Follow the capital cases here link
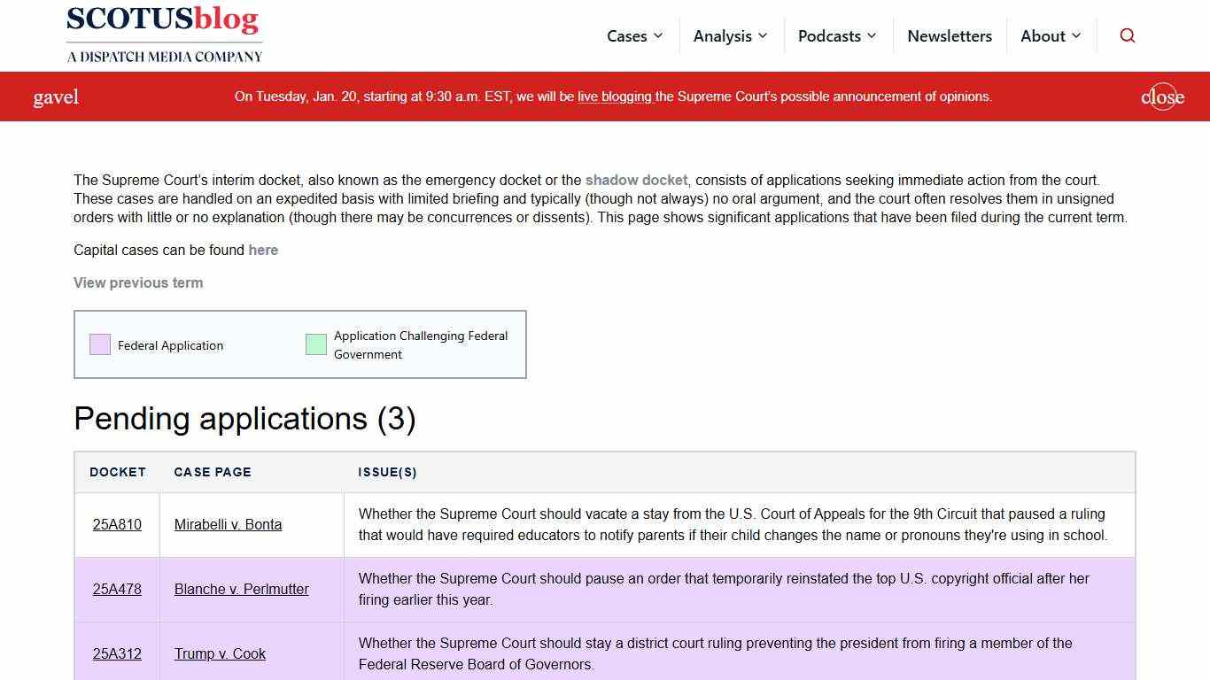Viewport: 1210px width, 680px height. tap(263, 250)
